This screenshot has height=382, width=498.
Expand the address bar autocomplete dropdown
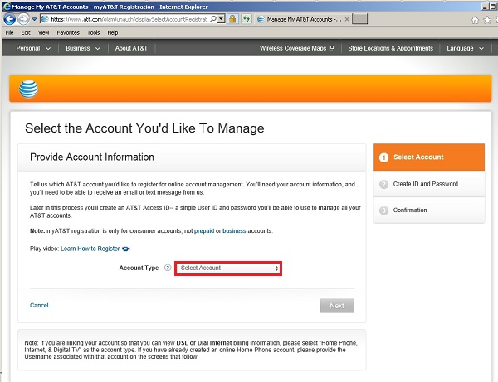[222, 19]
